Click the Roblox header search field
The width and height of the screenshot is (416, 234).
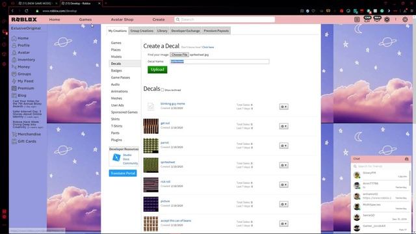point(224,19)
